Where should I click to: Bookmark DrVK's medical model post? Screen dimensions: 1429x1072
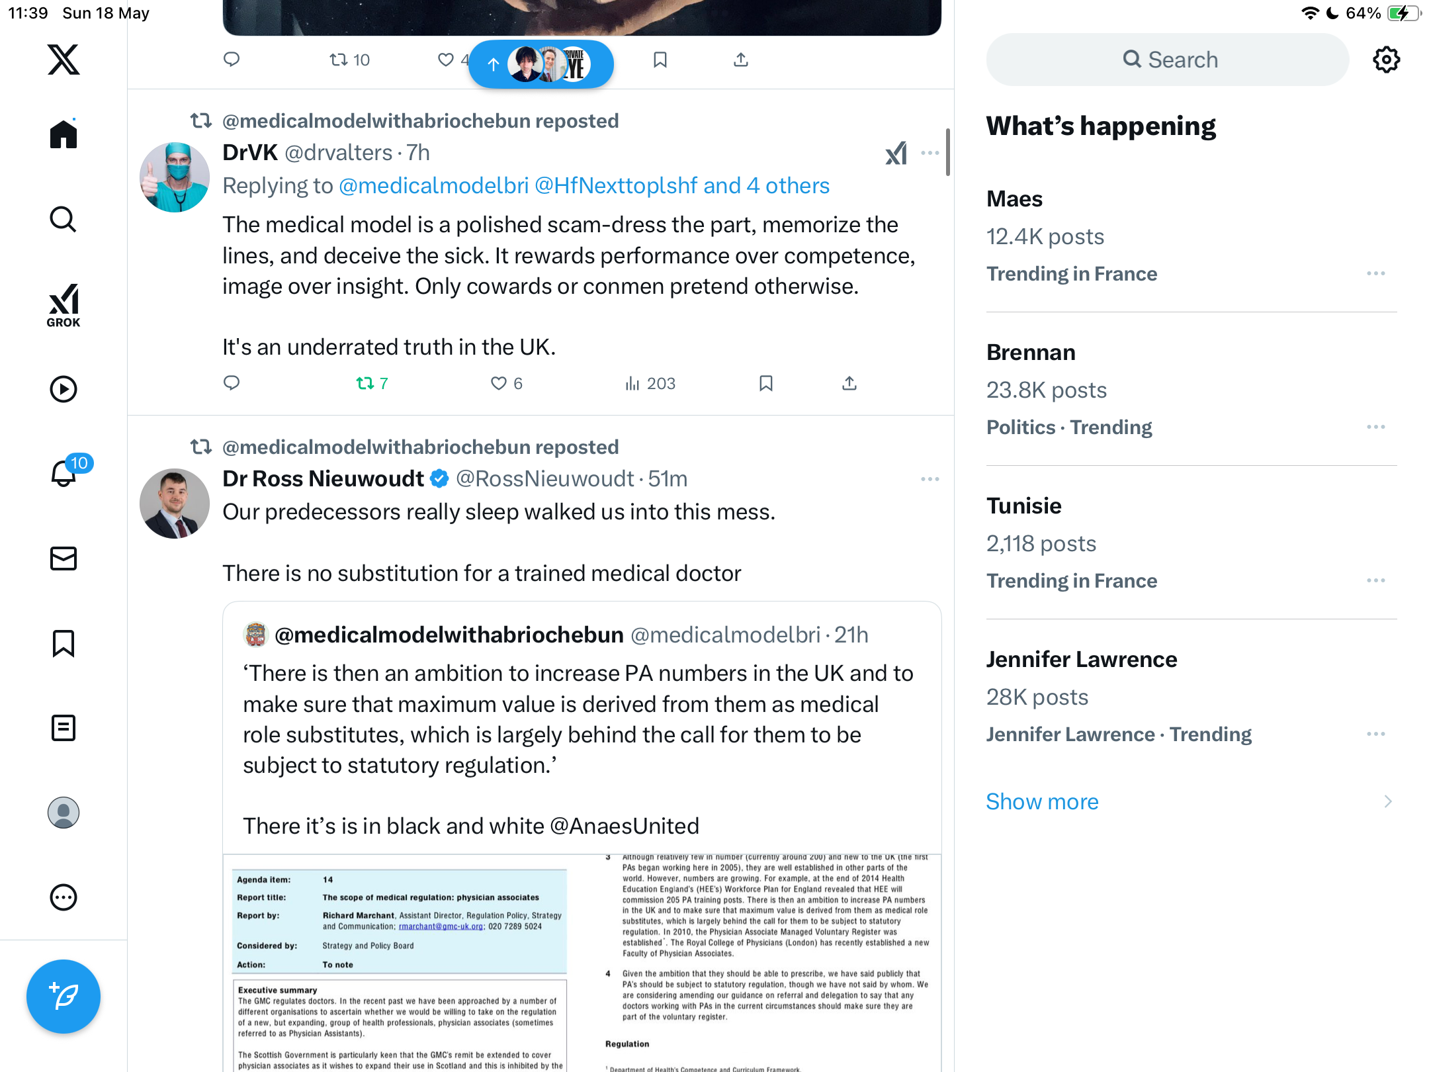point(766,383)
